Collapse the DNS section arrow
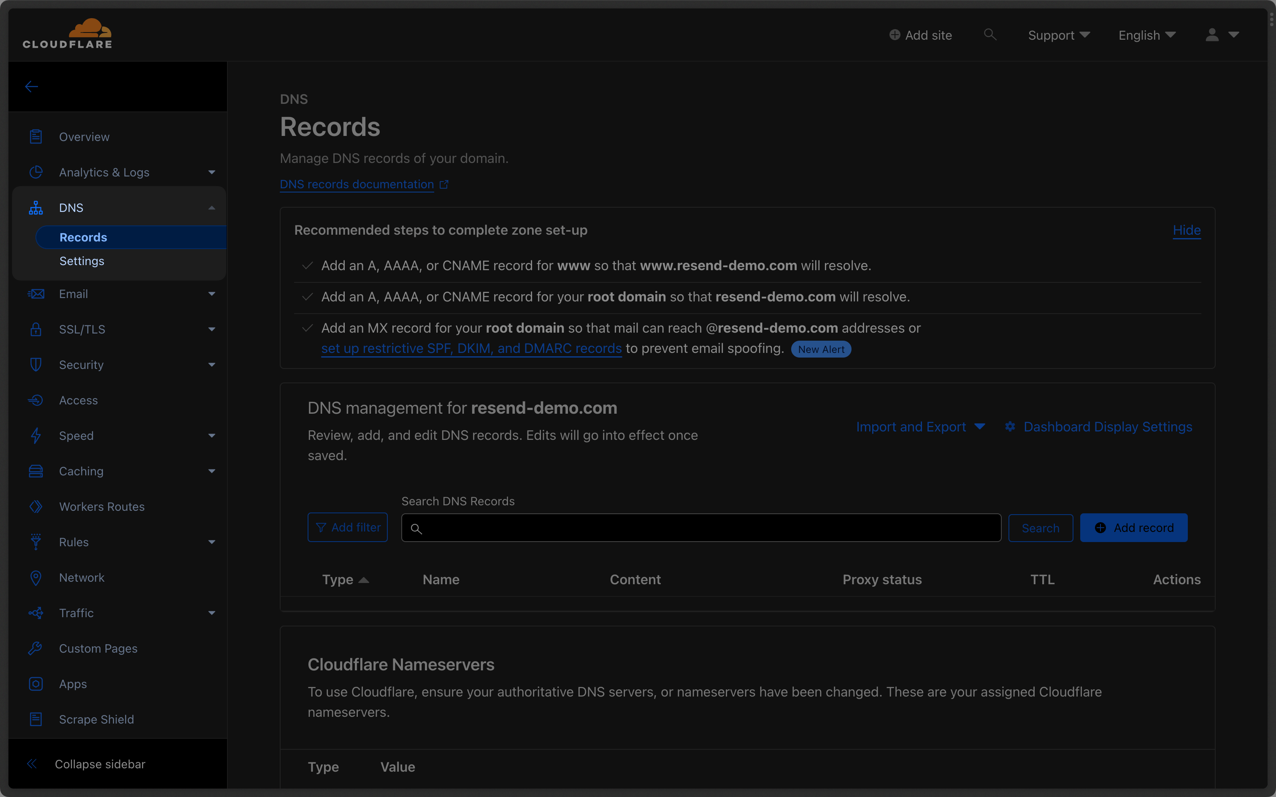This screenshot has height=797, width=1276. pyautogui.click(x=212, y=208)
